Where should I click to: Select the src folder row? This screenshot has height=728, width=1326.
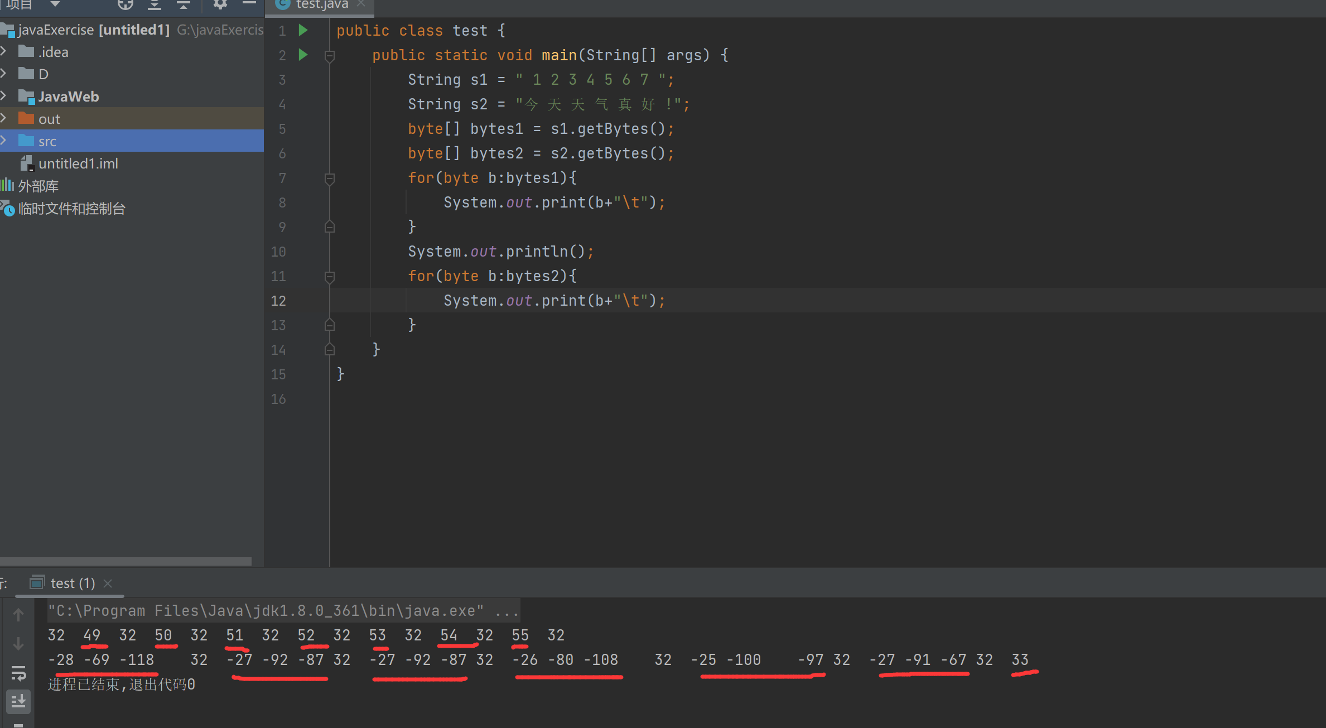pos(132,141)
